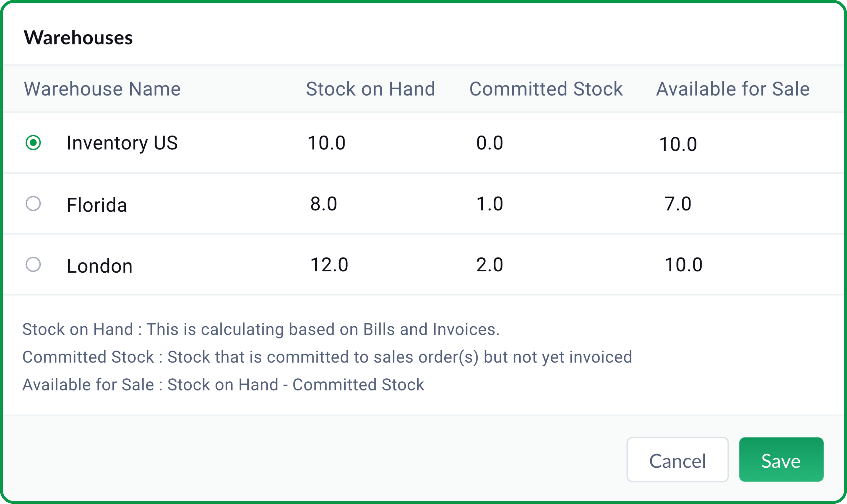Click the Cancel button

(x=677, y=460)
